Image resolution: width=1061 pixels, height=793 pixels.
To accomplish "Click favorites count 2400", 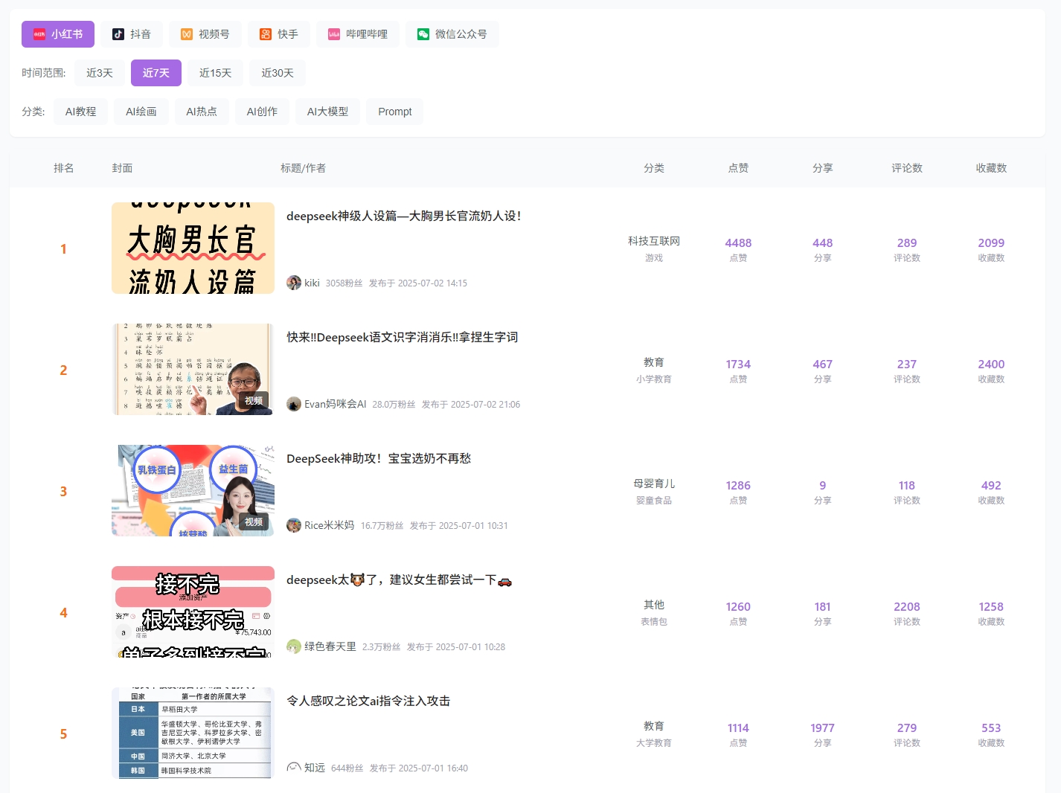I will coord(991,364).
